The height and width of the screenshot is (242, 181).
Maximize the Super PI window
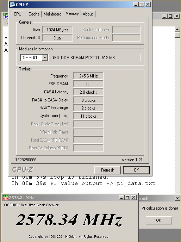coord(170,16)
